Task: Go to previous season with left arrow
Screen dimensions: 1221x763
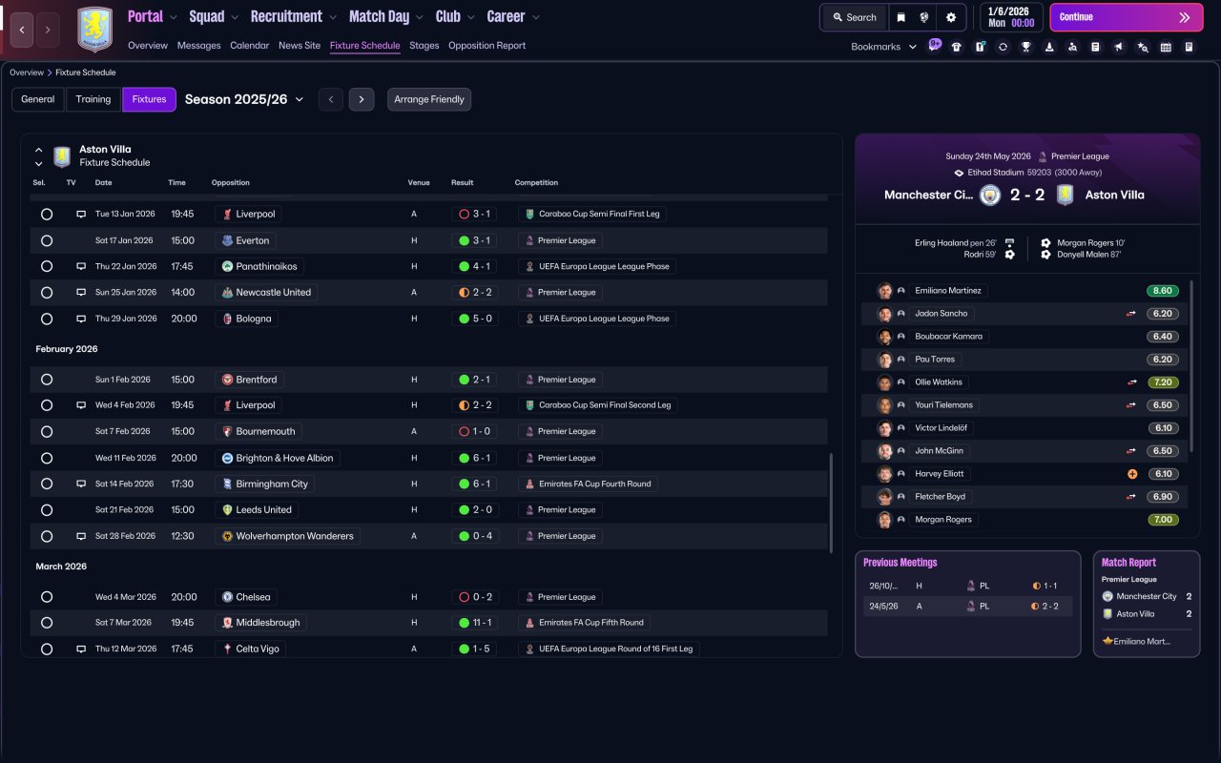Action: pos(331,99)
